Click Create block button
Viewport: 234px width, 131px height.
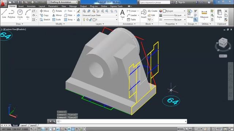pyautogui.click(x=152, y=11)
